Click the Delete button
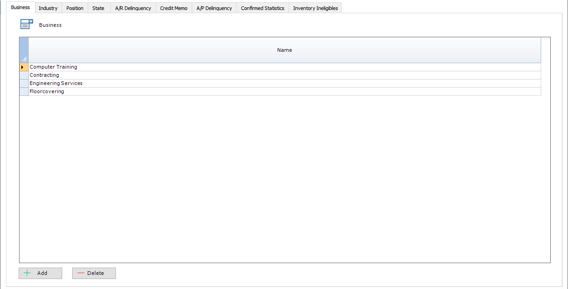This screenshot has height=289, width=568. tap(94, 273)
